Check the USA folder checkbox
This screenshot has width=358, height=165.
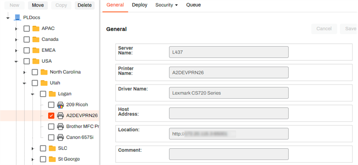pyautogui.click(x=27, y=61)
